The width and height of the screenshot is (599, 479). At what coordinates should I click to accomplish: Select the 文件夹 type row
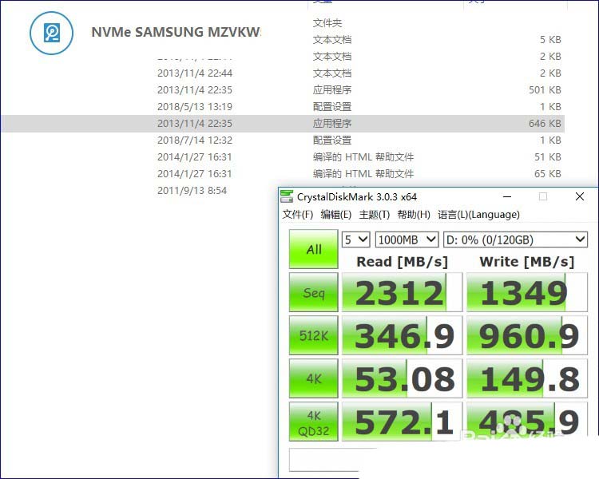point(327,23)
